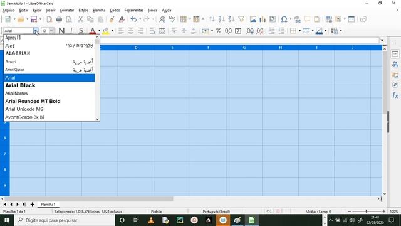Click the highlighting color swatch
Screen dimensions: 401x226
pos(105,31)
